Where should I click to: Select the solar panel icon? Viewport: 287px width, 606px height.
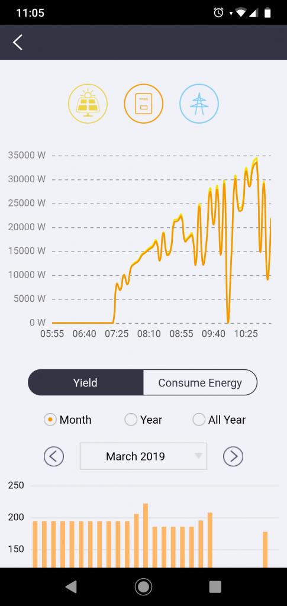tap(88, 104)
